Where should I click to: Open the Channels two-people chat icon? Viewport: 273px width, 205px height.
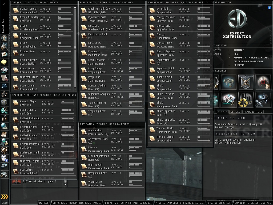(4, 118)
